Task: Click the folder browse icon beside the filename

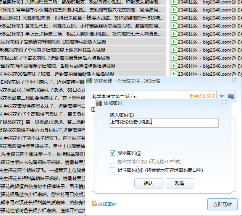Action: pos(231,96)
